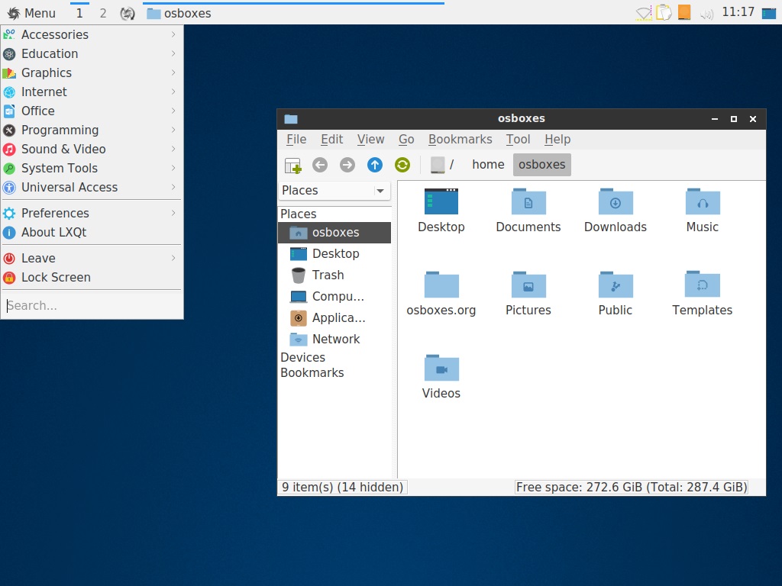Screen dimensions: 782x586
Task: Open the Tool menu
Action: pos(519,139)
